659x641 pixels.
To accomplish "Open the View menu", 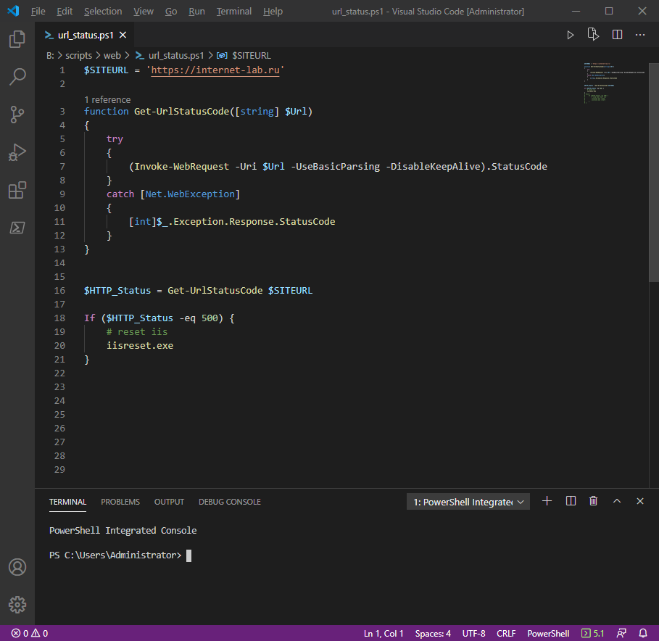I will coord(144,12).
